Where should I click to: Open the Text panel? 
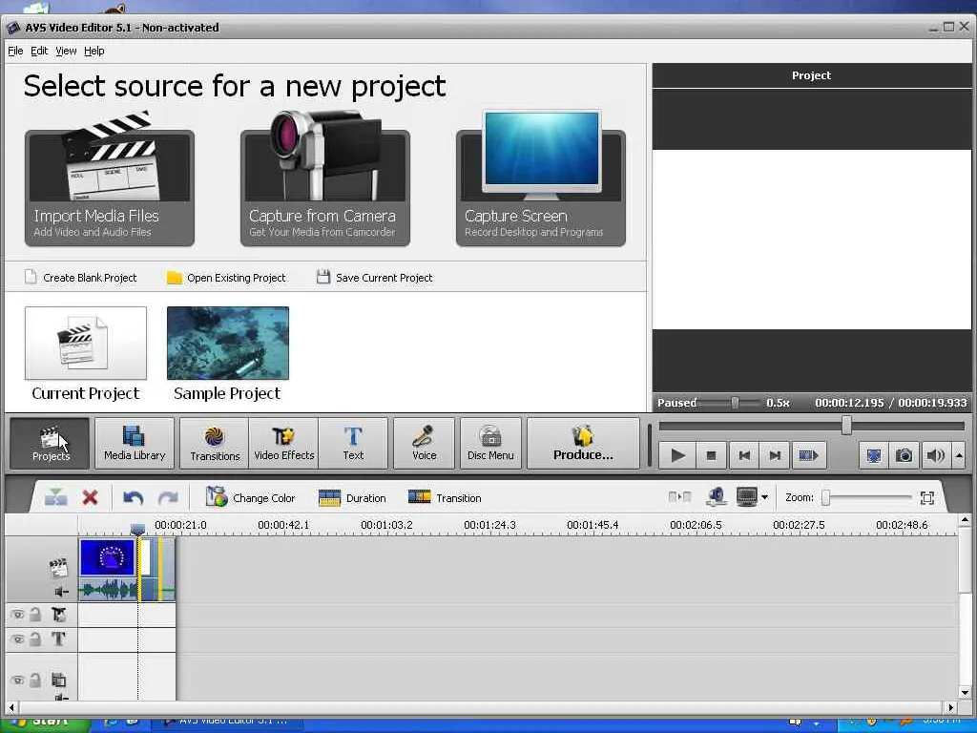pyautogui.click(x=353, y=443)
